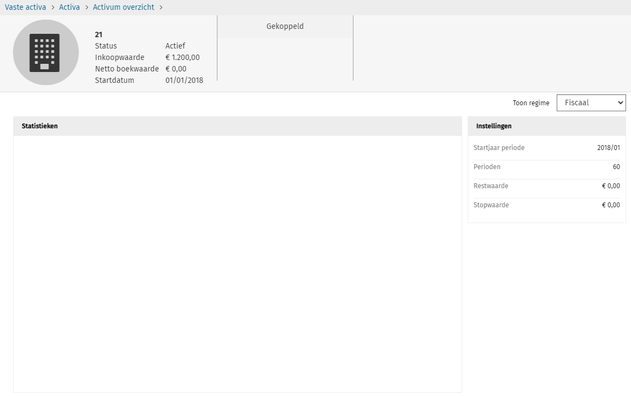631x396 pixels.
Task: Click the Startdatum 01/01/2018 value
Action: click(x=184, y=80)
